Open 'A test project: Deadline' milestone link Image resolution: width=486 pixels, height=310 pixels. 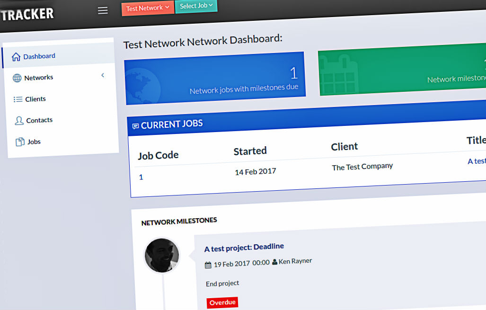(x=244, y=247)
